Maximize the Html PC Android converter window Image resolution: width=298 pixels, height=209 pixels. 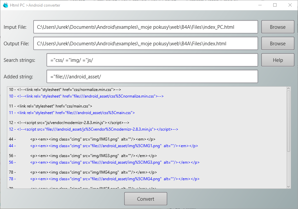click(275, 5)
